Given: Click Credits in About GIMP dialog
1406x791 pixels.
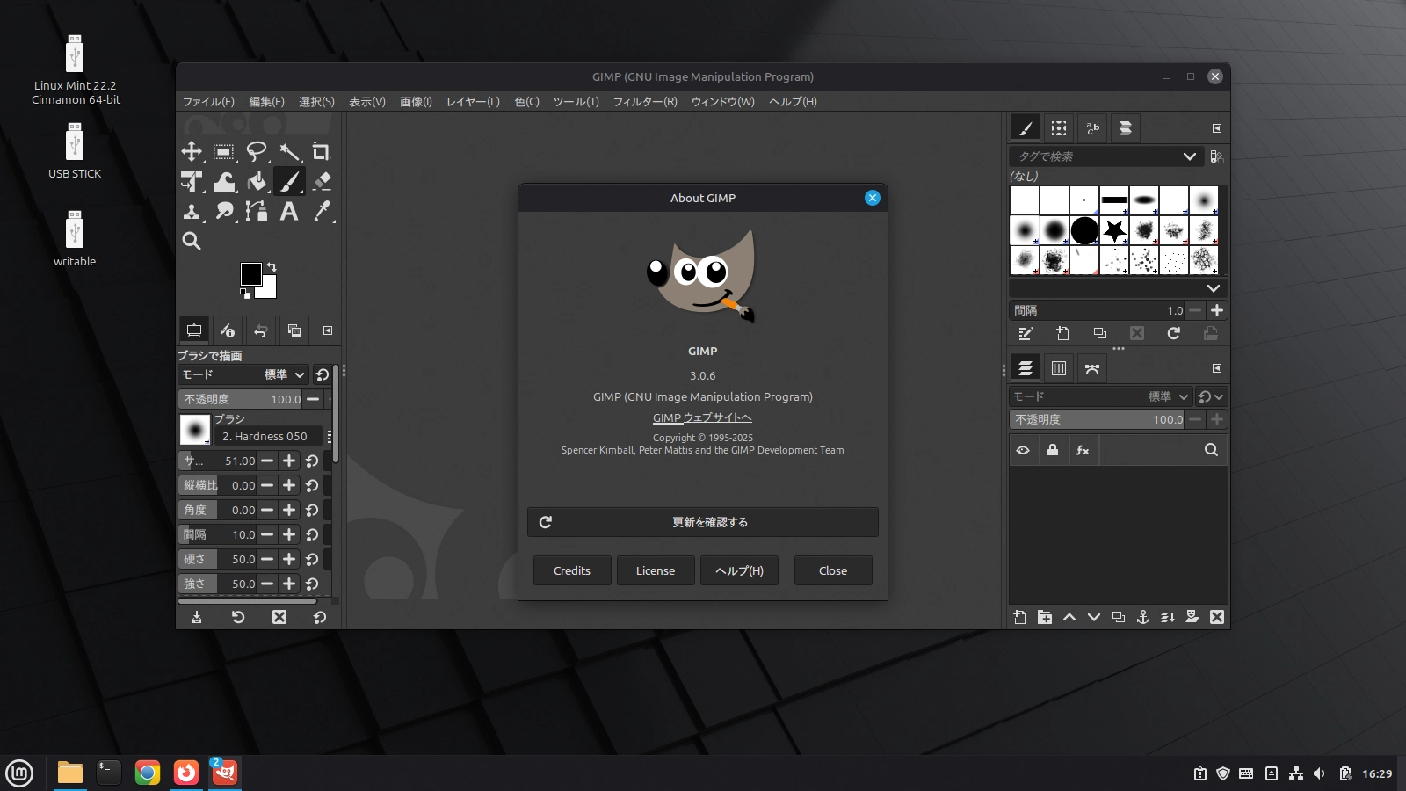Looking at the screenshot, I should [x=572, y=570].
